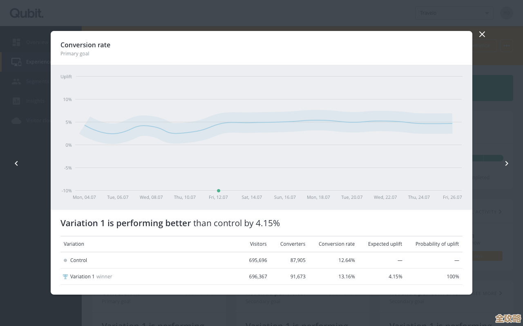
Task: Expand the Travelo property dropdown
Action: click(454, 13)
